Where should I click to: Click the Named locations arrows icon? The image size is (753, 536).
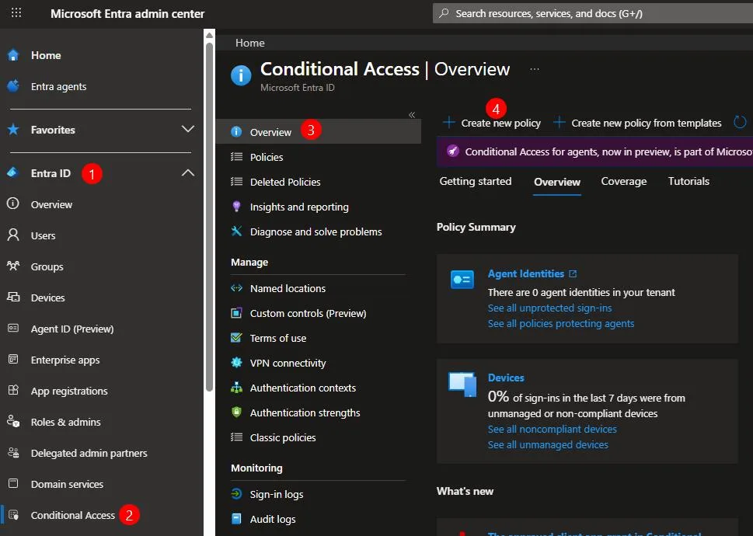[236, 288]
